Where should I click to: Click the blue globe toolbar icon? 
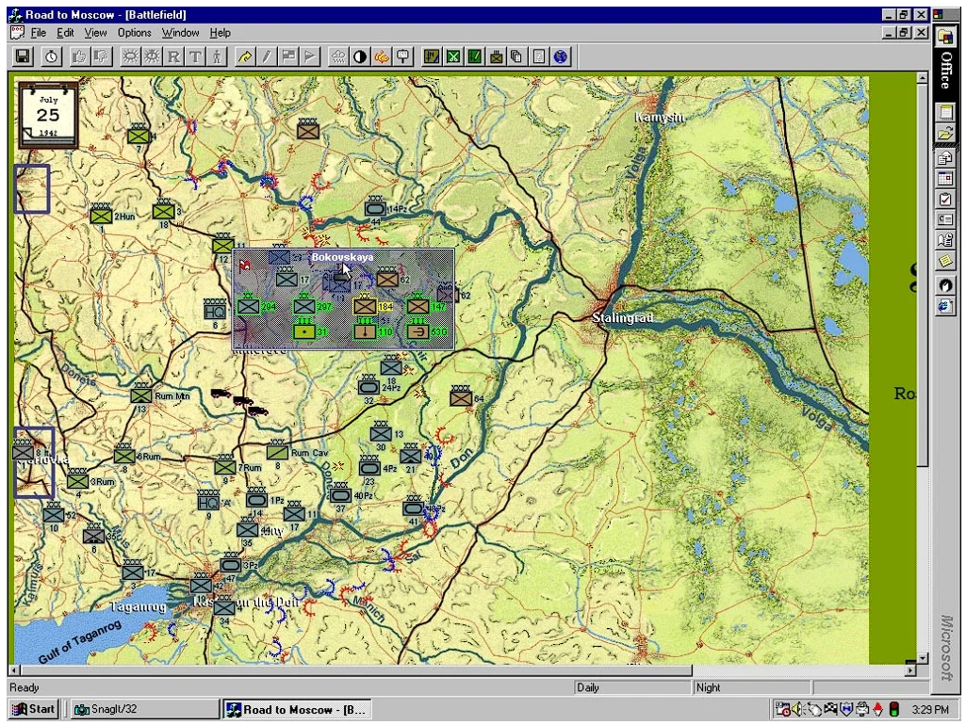[x=561, y=57]
